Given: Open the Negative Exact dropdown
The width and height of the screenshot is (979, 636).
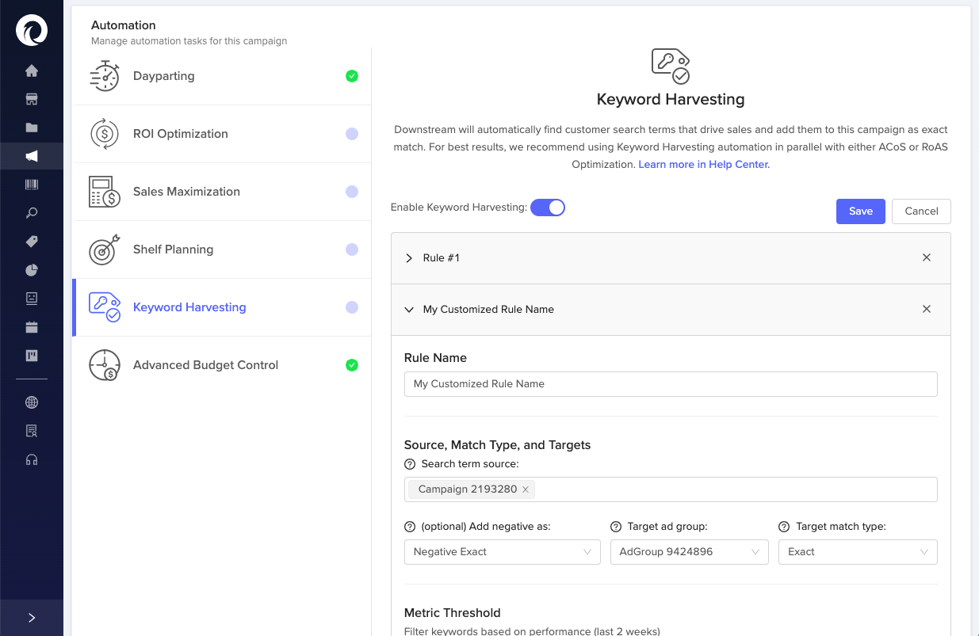Looking at the screenshot, I should click(502, 552).
